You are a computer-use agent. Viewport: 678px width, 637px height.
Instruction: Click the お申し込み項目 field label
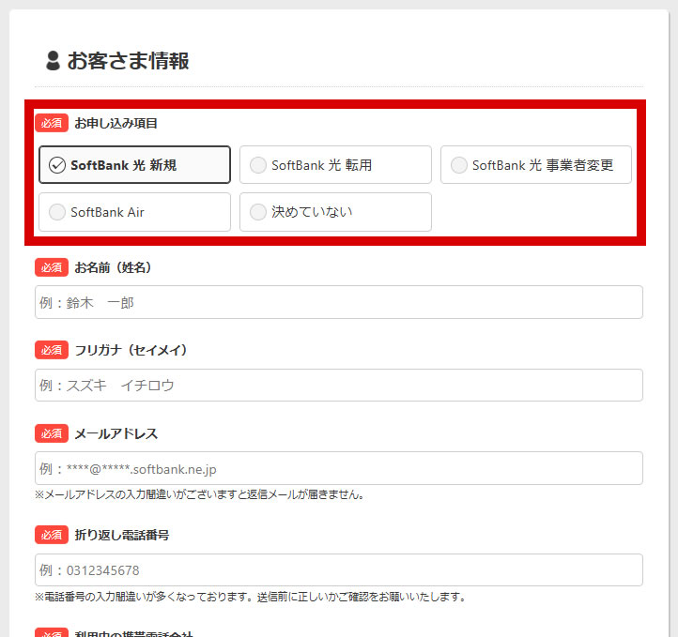(x=116, y=123)
